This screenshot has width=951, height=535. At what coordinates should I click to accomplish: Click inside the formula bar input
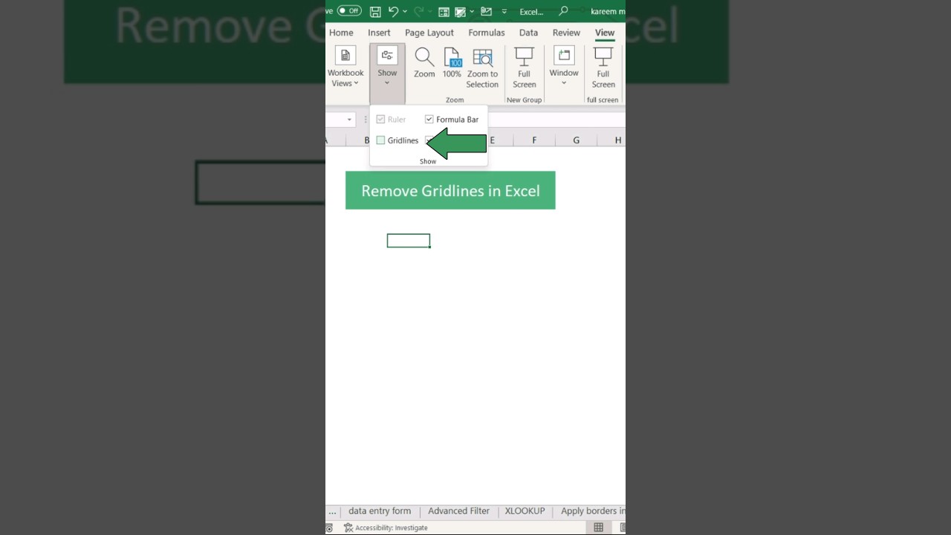[556, 120]
